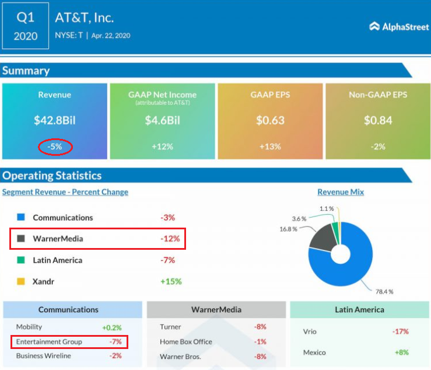Click the green Latin America legend swatch
The image size is (431, 370).
[x=21, y=260]
